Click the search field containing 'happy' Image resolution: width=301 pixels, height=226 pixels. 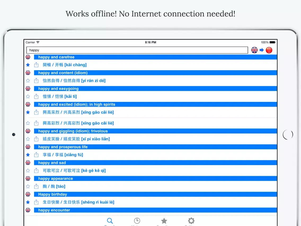tap(137, 50)
